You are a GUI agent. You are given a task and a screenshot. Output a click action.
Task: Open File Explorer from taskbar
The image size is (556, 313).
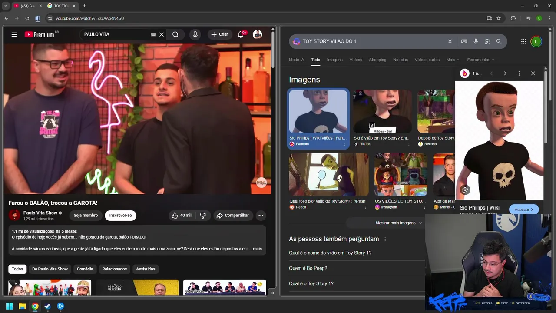pos(22,306)
